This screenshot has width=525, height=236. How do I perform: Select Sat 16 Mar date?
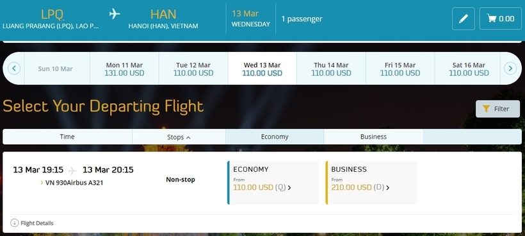pos(469,69)
